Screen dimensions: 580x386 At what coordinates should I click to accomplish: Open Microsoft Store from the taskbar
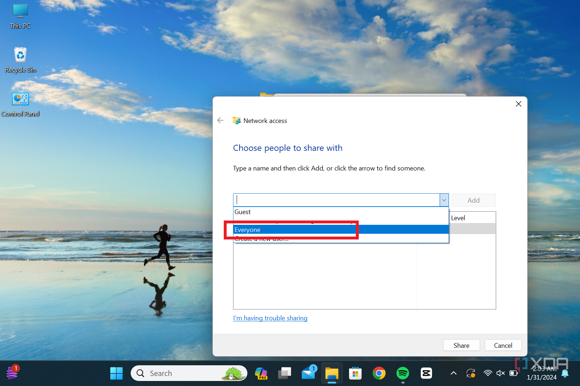(x=355, y=373)
